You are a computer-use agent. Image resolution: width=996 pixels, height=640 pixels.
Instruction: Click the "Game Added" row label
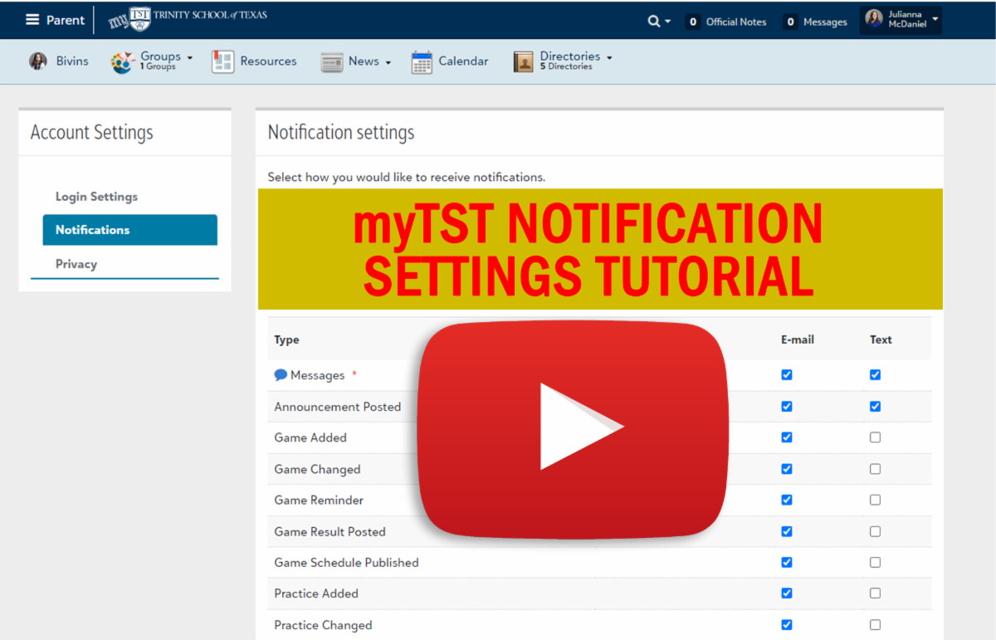[310, 437]
